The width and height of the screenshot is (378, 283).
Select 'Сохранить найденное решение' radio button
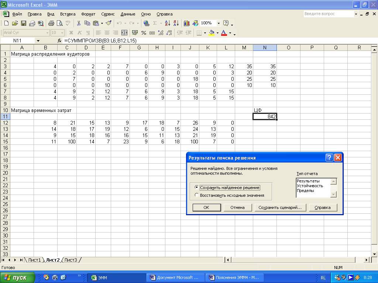point(197,188)
